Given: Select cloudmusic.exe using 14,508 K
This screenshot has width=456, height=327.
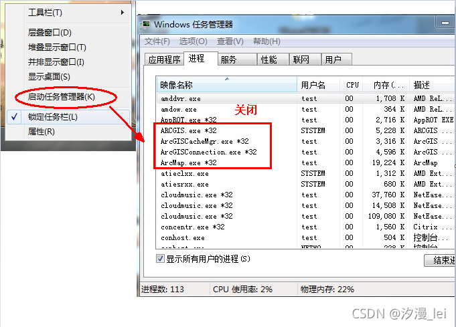Looking at the screenshot, I should (x=305, y=205).
